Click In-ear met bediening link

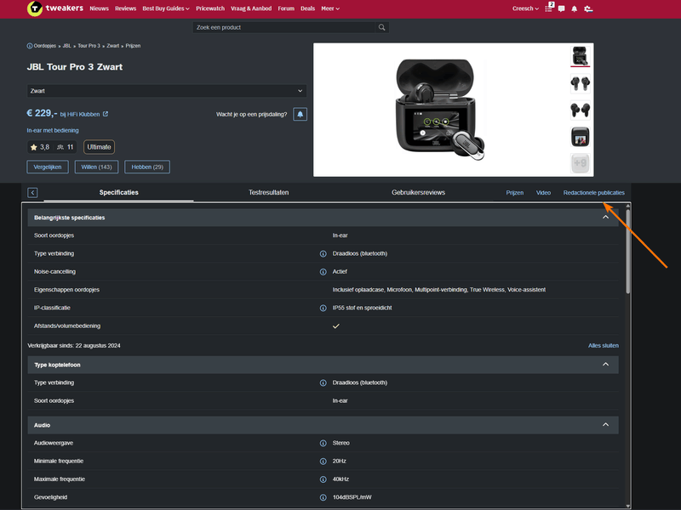[x=53, y=131]
